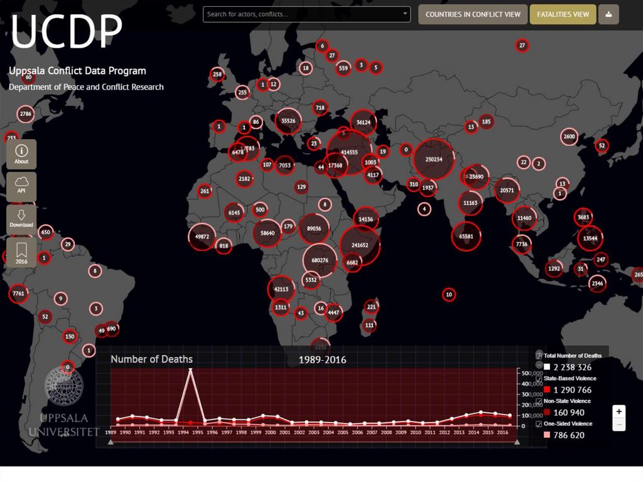Open the API cloud icon
Image resolution: width=643 pixels, height=481 pixels.
21,186
